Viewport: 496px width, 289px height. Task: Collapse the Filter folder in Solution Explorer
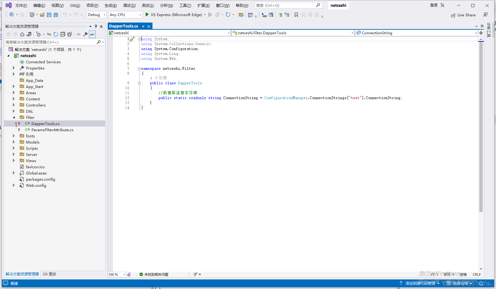(x=14, y=117)
